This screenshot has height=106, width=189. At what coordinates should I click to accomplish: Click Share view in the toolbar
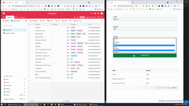[x=78, y=21]
